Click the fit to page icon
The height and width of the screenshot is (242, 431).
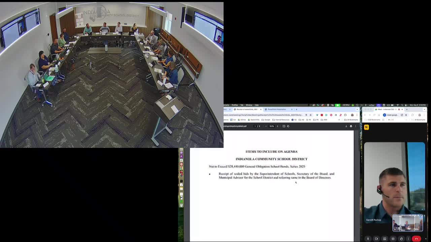coord(284,126)
